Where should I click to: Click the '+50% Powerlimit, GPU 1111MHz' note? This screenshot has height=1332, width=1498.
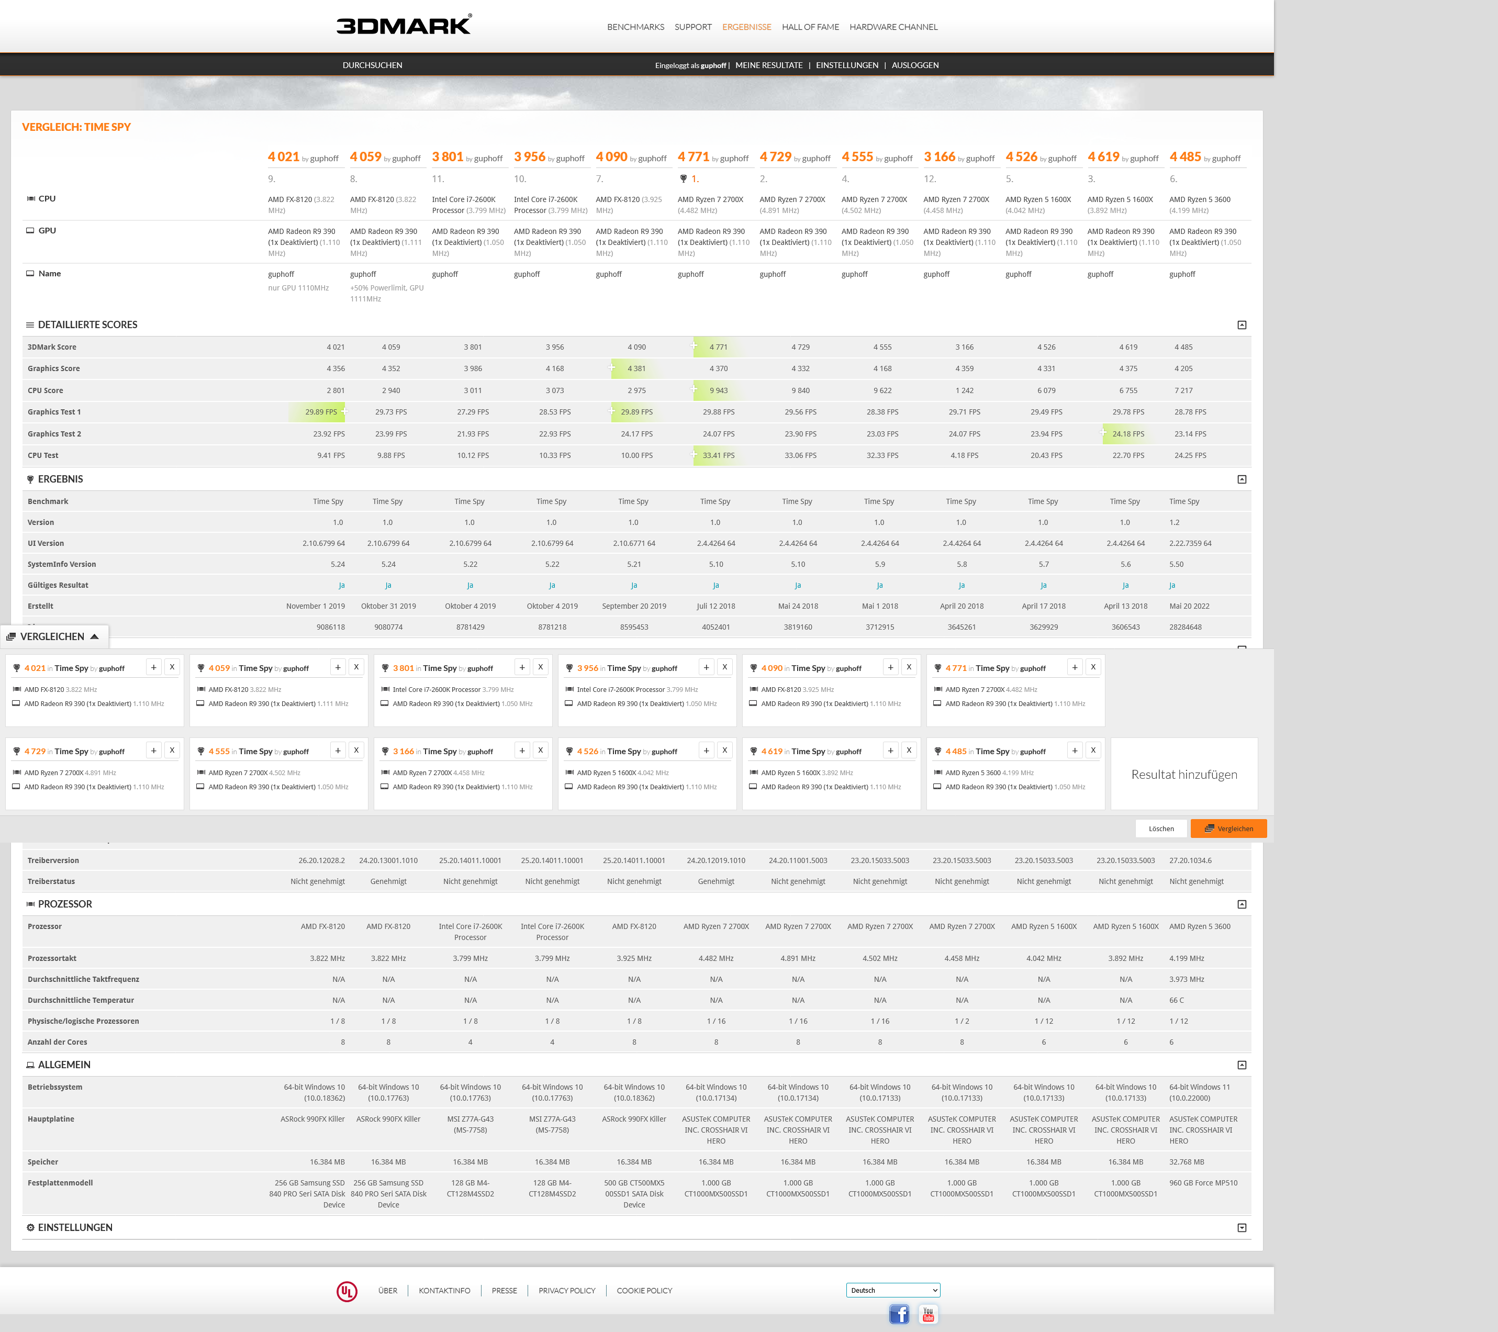point(387,293)
